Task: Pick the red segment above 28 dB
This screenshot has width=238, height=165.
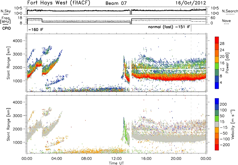Action: pyautogui.click(x=217, y=40)
